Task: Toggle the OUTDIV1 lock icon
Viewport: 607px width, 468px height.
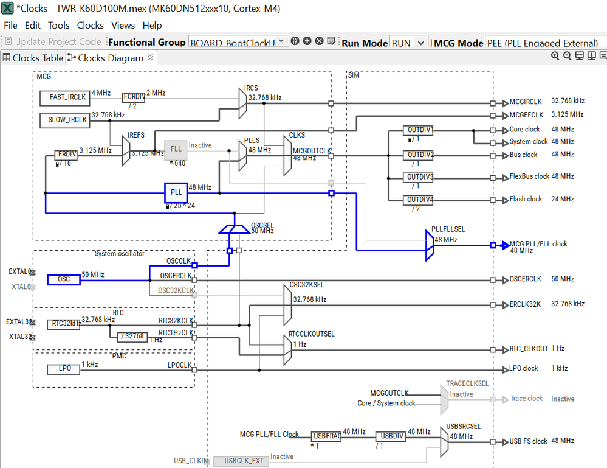Action: 410,139
